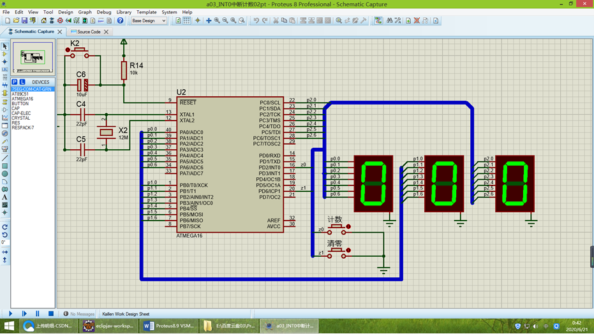Save the design with the floppy icon
The width and height of the screenshot is (594, 334).
coord(24,20)
